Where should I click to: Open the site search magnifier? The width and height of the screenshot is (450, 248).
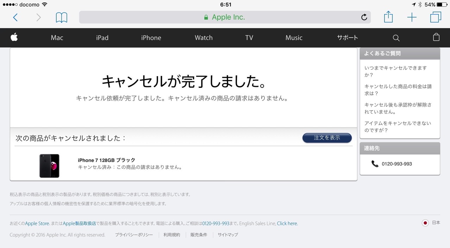point(396,38)
